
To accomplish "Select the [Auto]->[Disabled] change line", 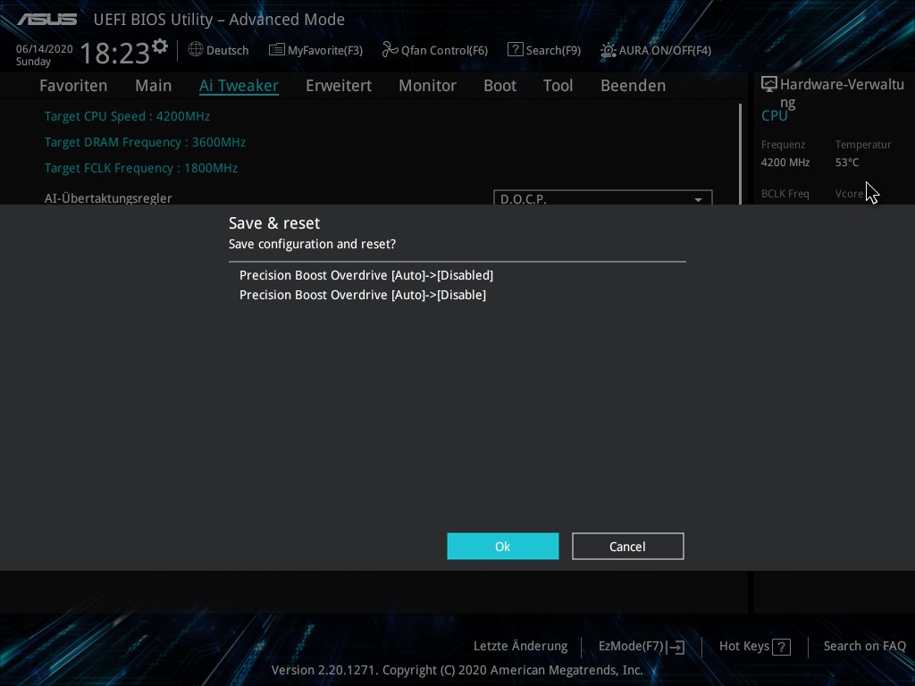I will [366, 275].
